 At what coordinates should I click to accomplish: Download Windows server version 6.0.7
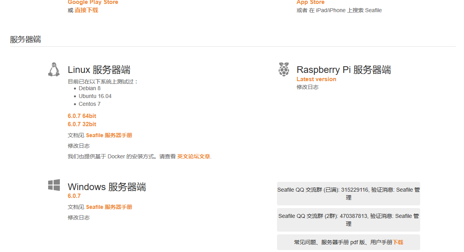(x=74, y=196)
